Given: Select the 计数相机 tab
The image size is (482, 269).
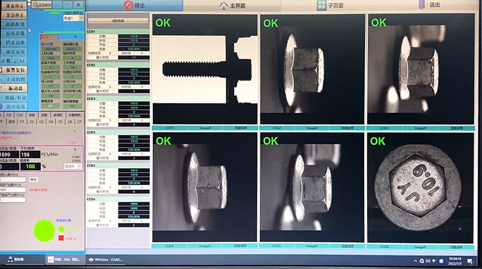Looking at the screenshot, I should (74, 115).
